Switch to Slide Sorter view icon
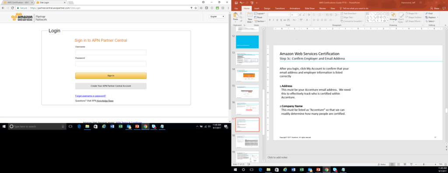Screen dimensions: 448x173 398,164
